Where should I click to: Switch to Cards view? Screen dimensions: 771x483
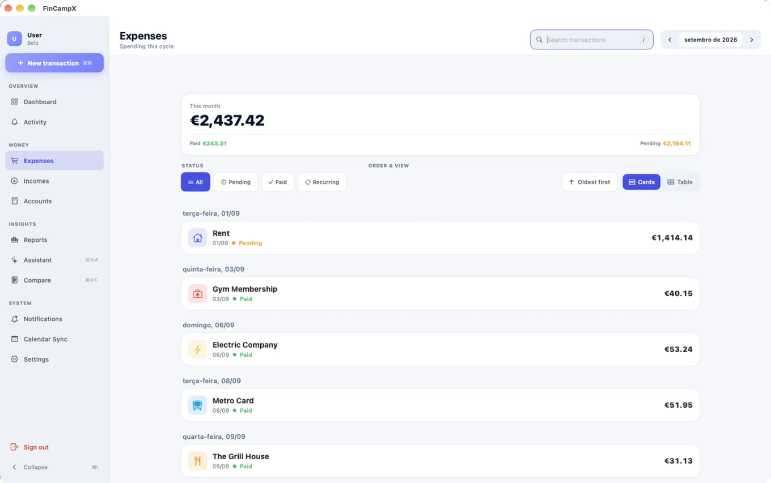pos(642,182)
